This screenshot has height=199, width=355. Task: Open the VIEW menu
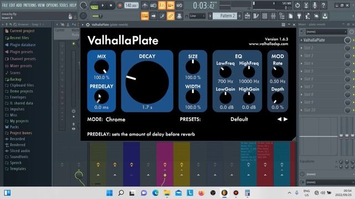click(41, 5)
